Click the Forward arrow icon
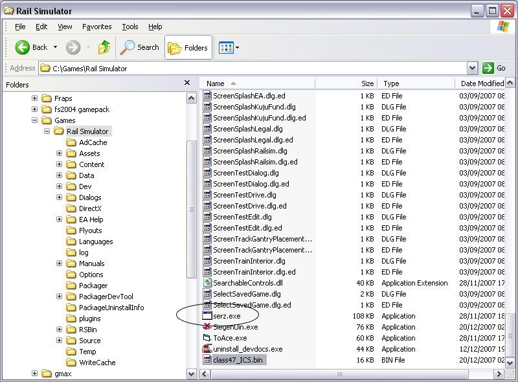The width and height of the screenshot is (518, 382). point(73,47)
